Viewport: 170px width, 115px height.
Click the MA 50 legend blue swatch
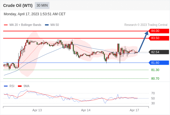pyautogui.click(x=47, y=25)
